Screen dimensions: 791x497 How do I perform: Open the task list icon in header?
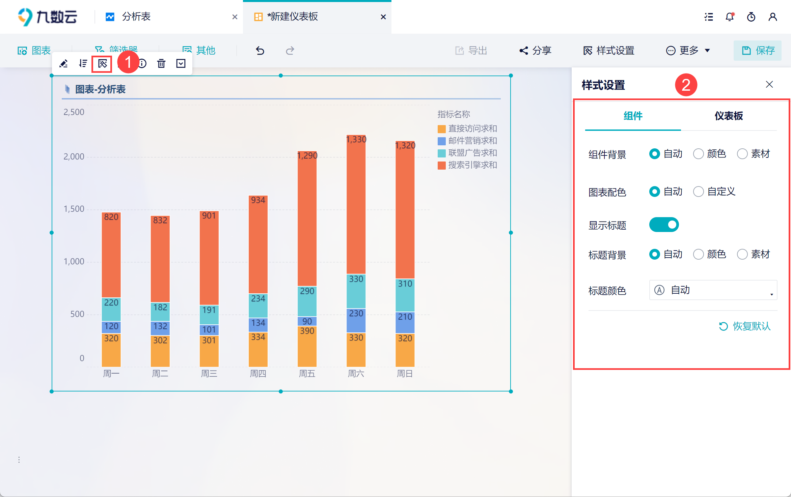click(x=709, y=17)
